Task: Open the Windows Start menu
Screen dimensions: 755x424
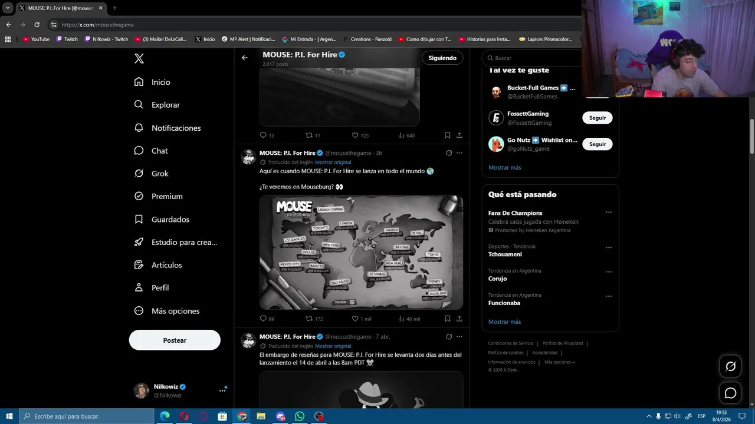Action: (9, 416)
